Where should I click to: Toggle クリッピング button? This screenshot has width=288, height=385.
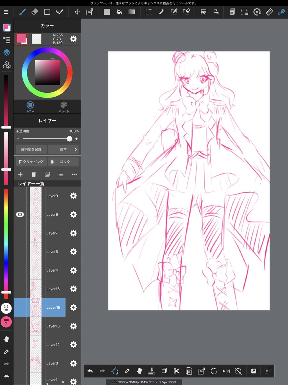pyautogui.click(x=31, y=162)
